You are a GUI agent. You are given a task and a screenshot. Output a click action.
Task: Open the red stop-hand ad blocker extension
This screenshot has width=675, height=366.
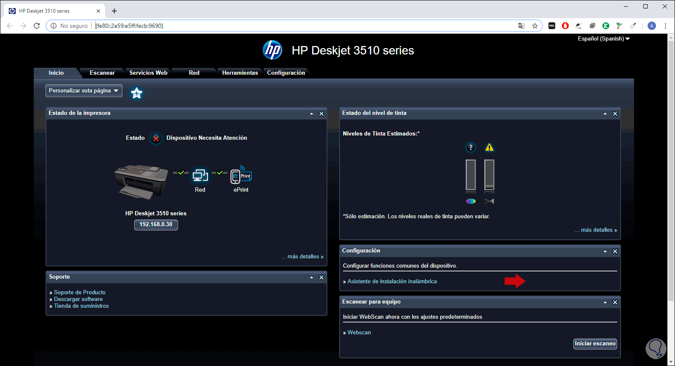(565, 26)
